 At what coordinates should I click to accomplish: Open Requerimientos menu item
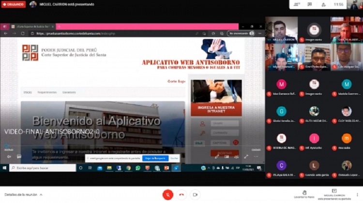[47, 92]
